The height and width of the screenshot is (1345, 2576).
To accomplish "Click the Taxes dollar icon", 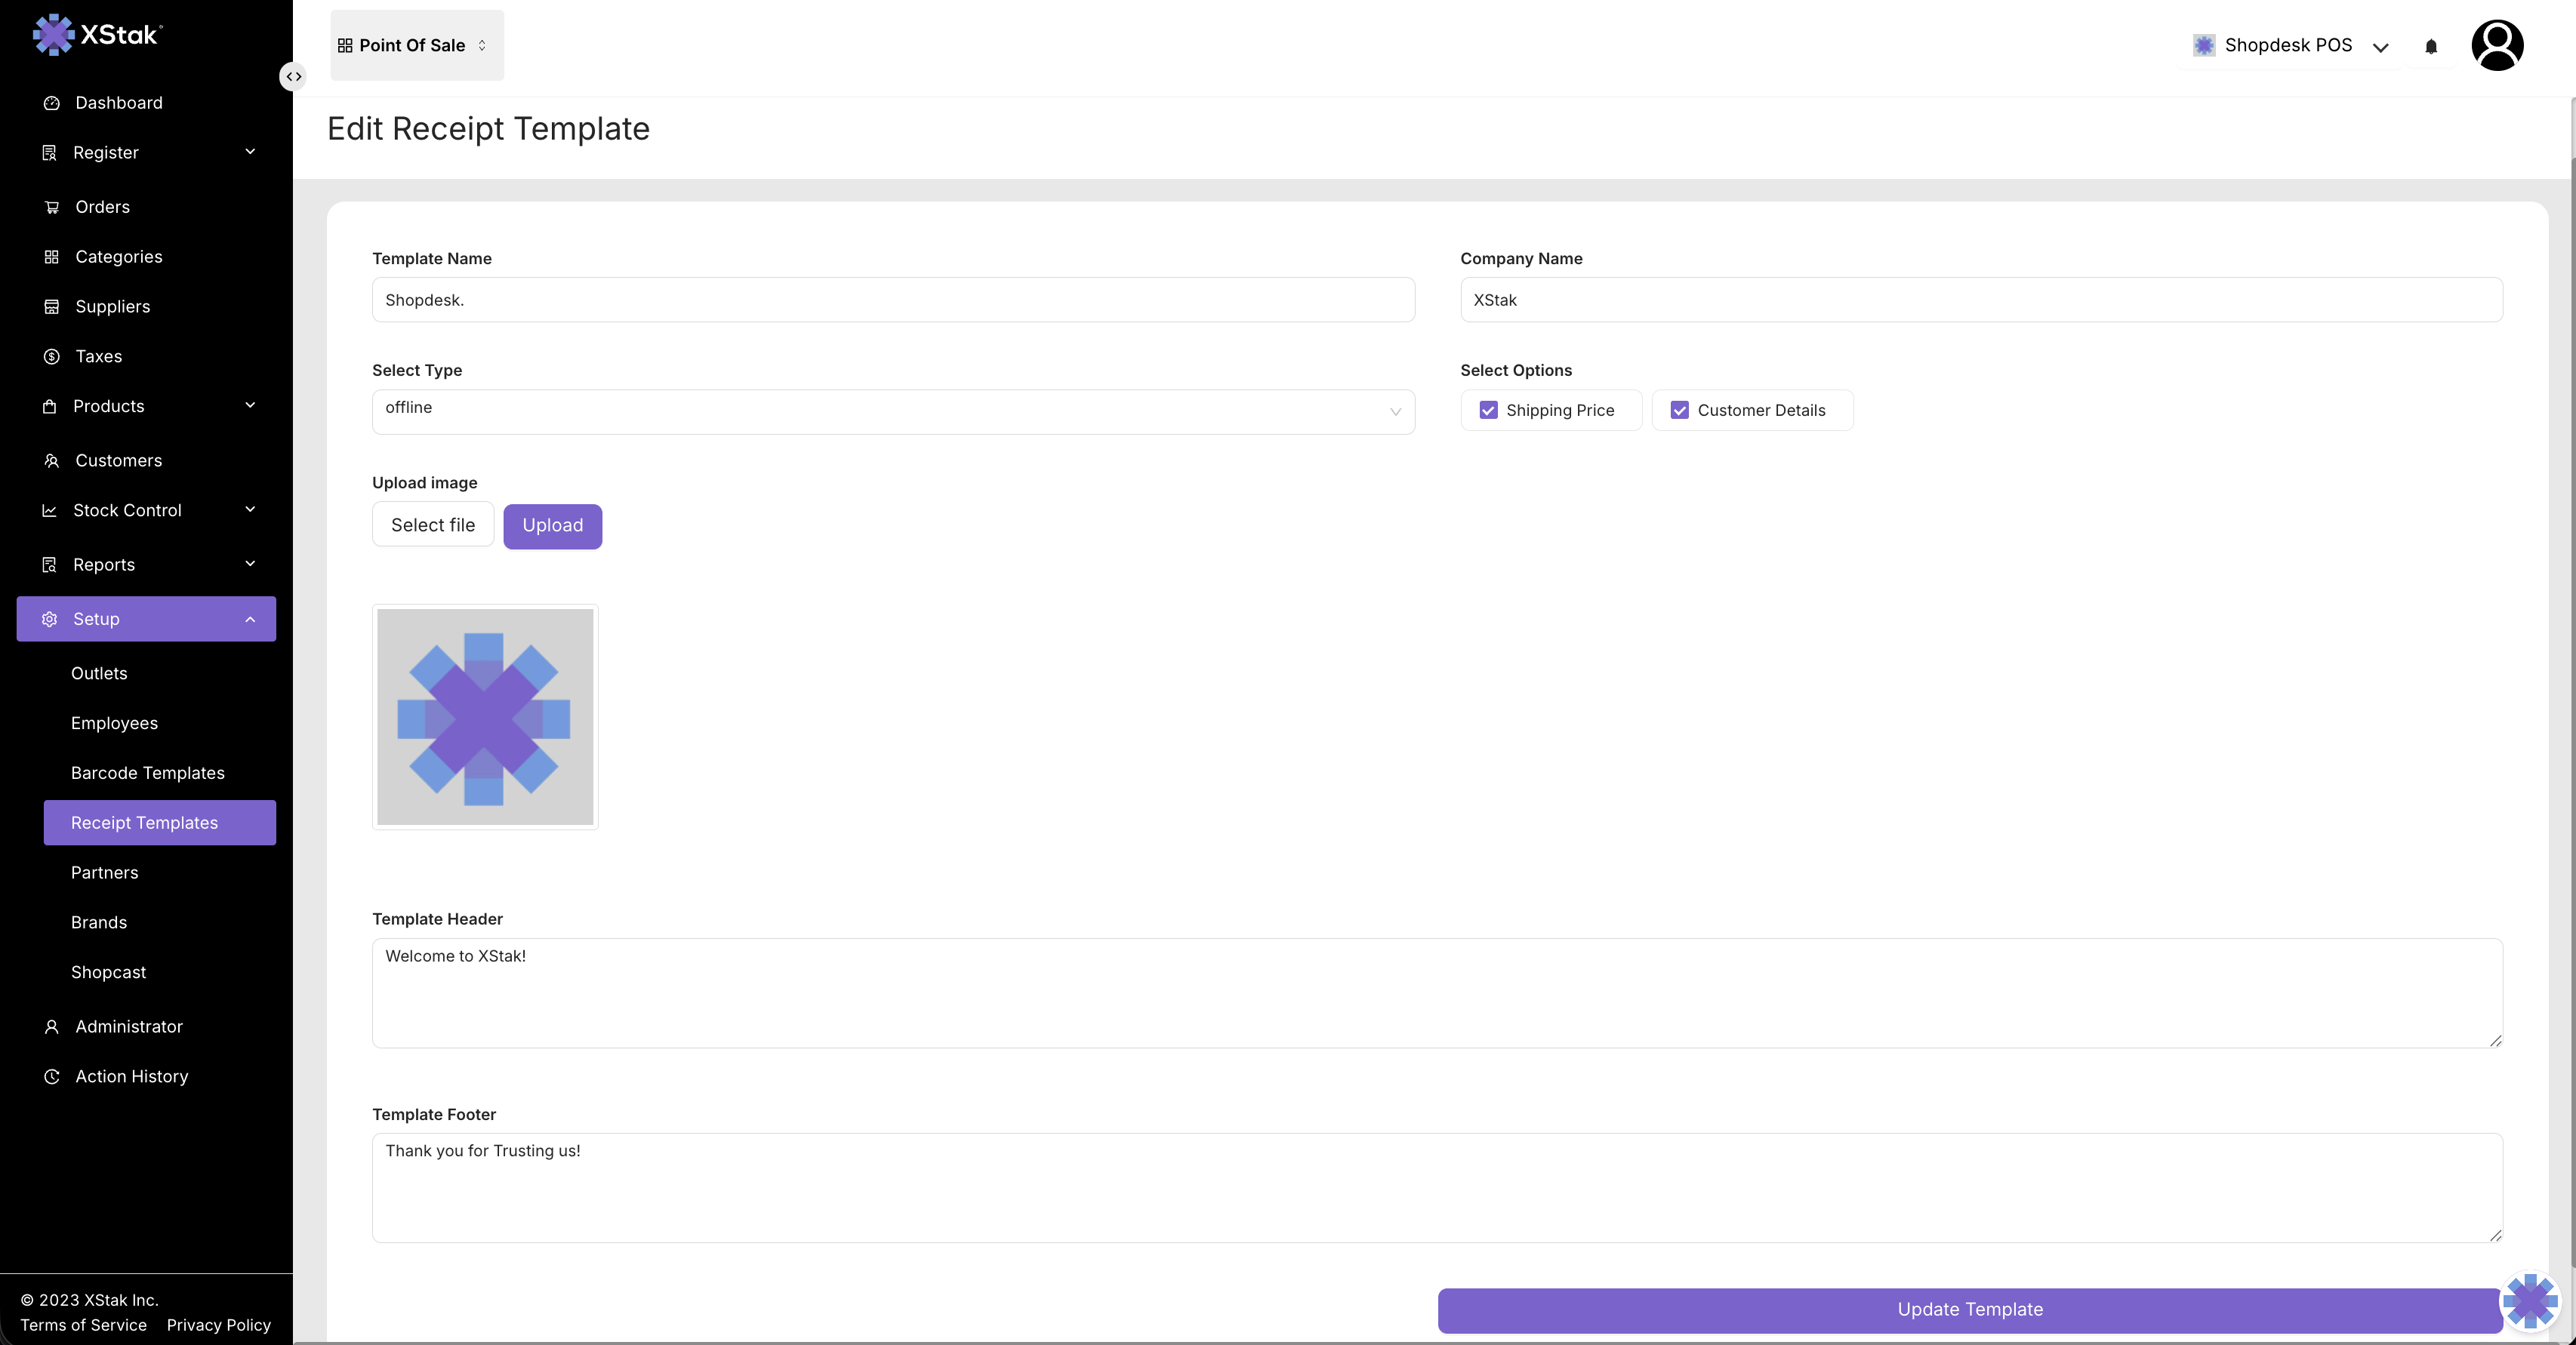I will pyautogui.click(x=52, y=356).
